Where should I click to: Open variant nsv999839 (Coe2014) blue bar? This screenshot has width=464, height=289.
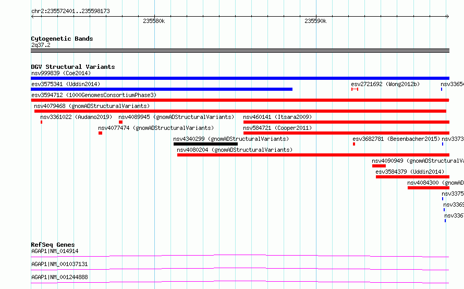tap(240, 78)
